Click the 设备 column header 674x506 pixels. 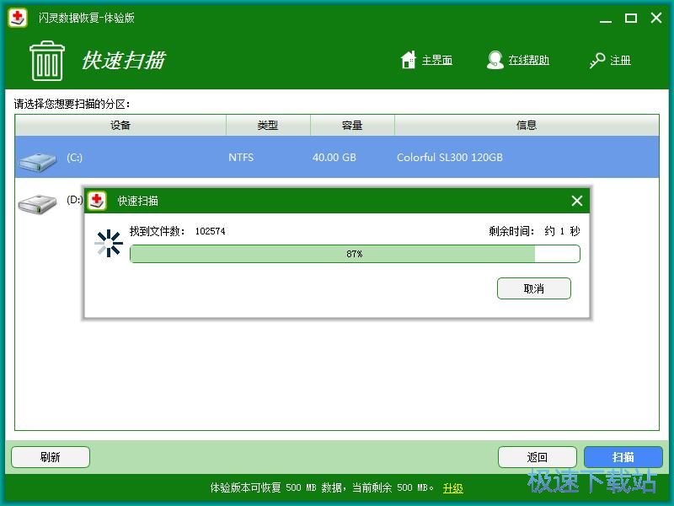coord(120,125)
